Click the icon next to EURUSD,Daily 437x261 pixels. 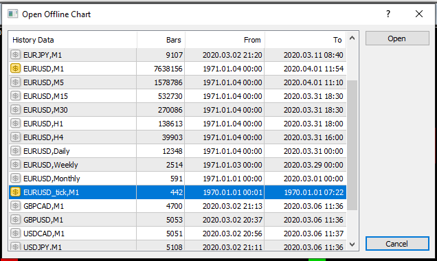(x=15, y=150)
